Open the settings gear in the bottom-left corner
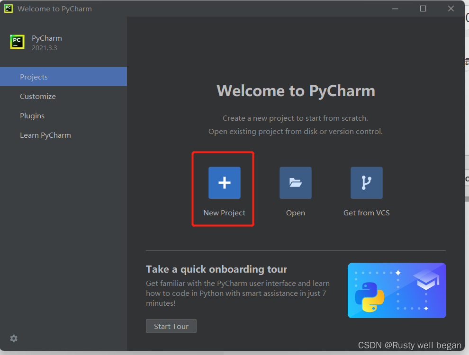 tap(14, 338)
